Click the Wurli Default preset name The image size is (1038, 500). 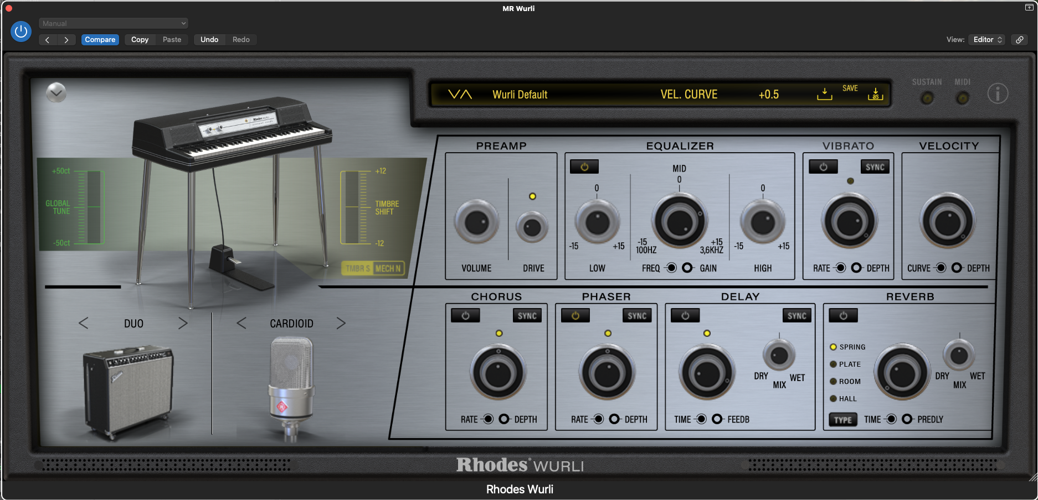(520, 95)
